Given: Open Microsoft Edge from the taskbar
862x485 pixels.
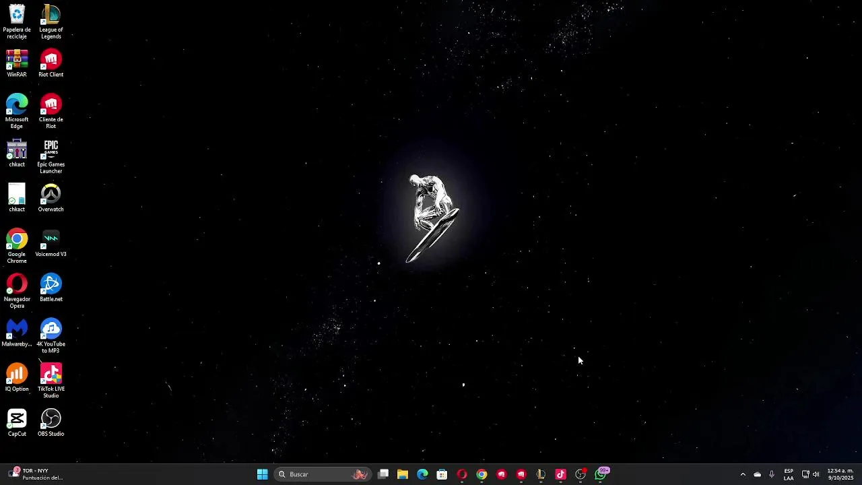Looking at the screenshot, I should (422, 474).
